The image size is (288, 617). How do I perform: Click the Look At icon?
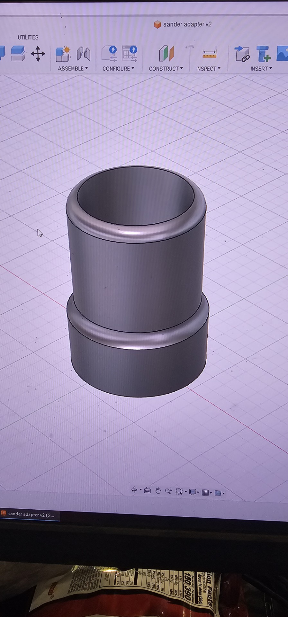point(147,490)
